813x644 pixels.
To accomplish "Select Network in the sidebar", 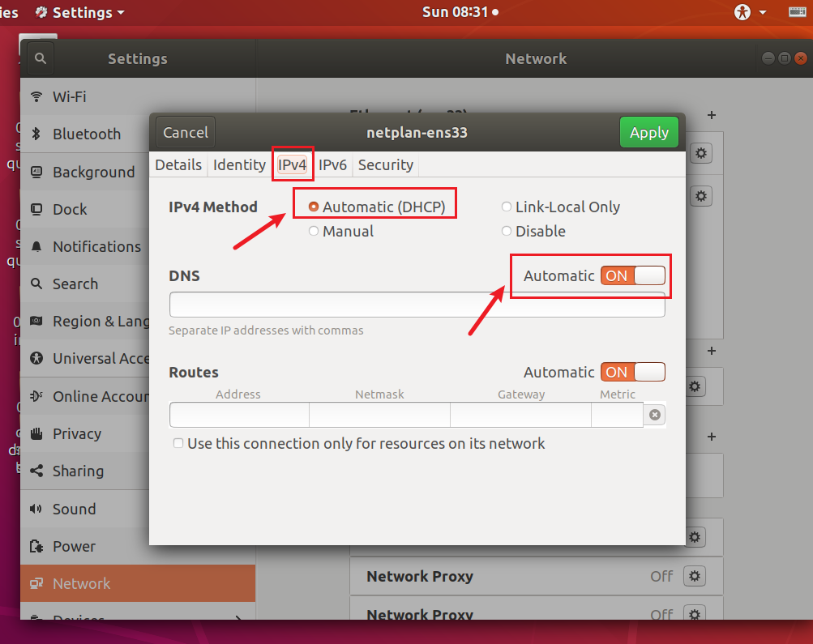I will (x=138, y=583).
